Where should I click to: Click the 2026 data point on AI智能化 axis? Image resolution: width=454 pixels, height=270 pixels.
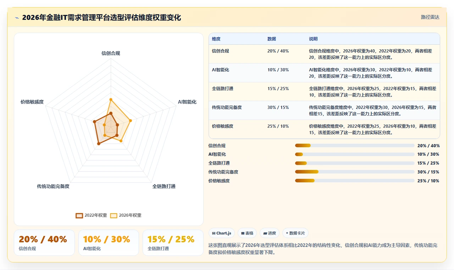pyautogui.click(x=131, y=121)
